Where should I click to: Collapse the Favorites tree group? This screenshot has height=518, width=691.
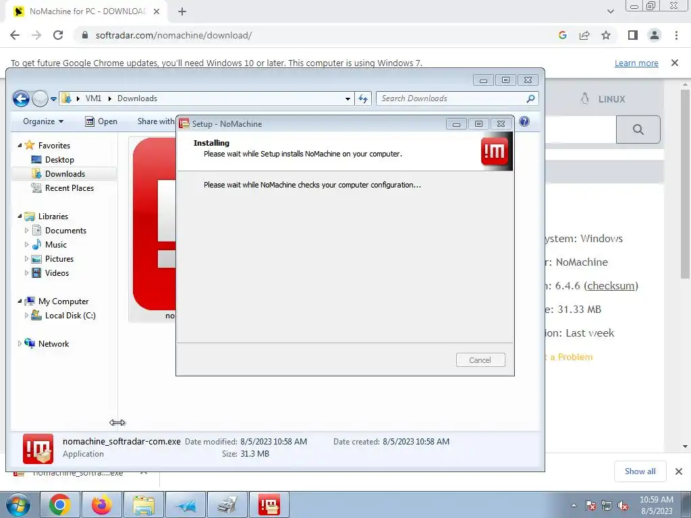coord(20,146)
